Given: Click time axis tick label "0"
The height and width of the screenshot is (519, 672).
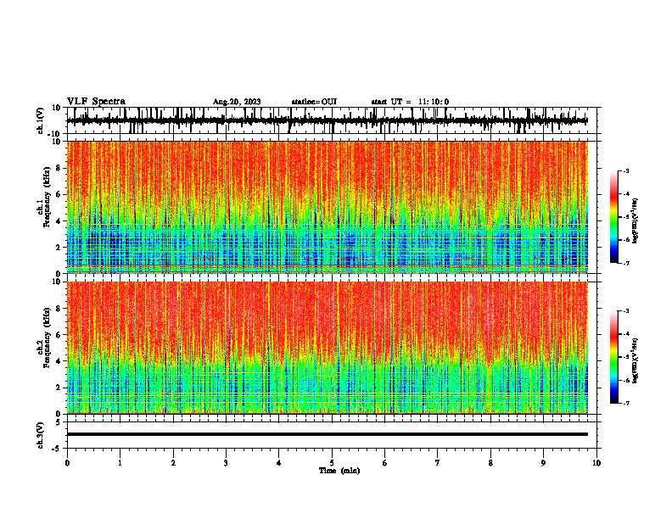Looking at the screenshot, I should click(x=67, y=463).
